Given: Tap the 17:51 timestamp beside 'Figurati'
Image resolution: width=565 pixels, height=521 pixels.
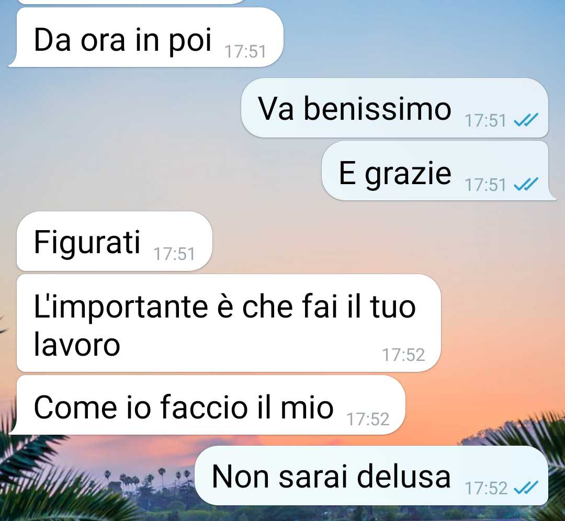Looking at the screenshot, I should click(x=174, y=254).
